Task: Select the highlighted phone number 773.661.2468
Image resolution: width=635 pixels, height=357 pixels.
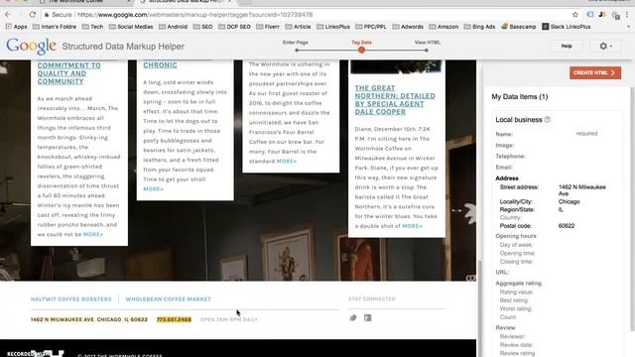Action: tap(174, 319)
